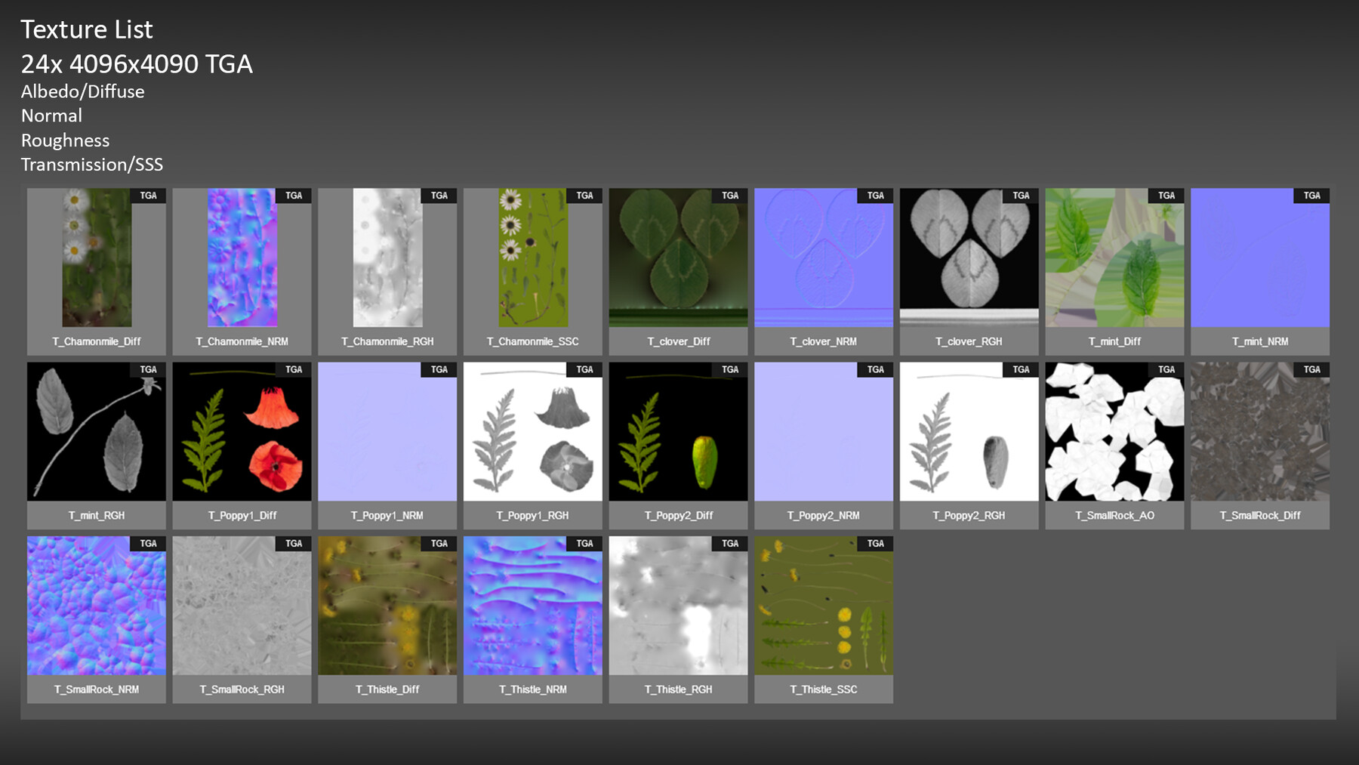
Task: Click the T_Thistle_RGH label
Action: [x=677, y=689]
